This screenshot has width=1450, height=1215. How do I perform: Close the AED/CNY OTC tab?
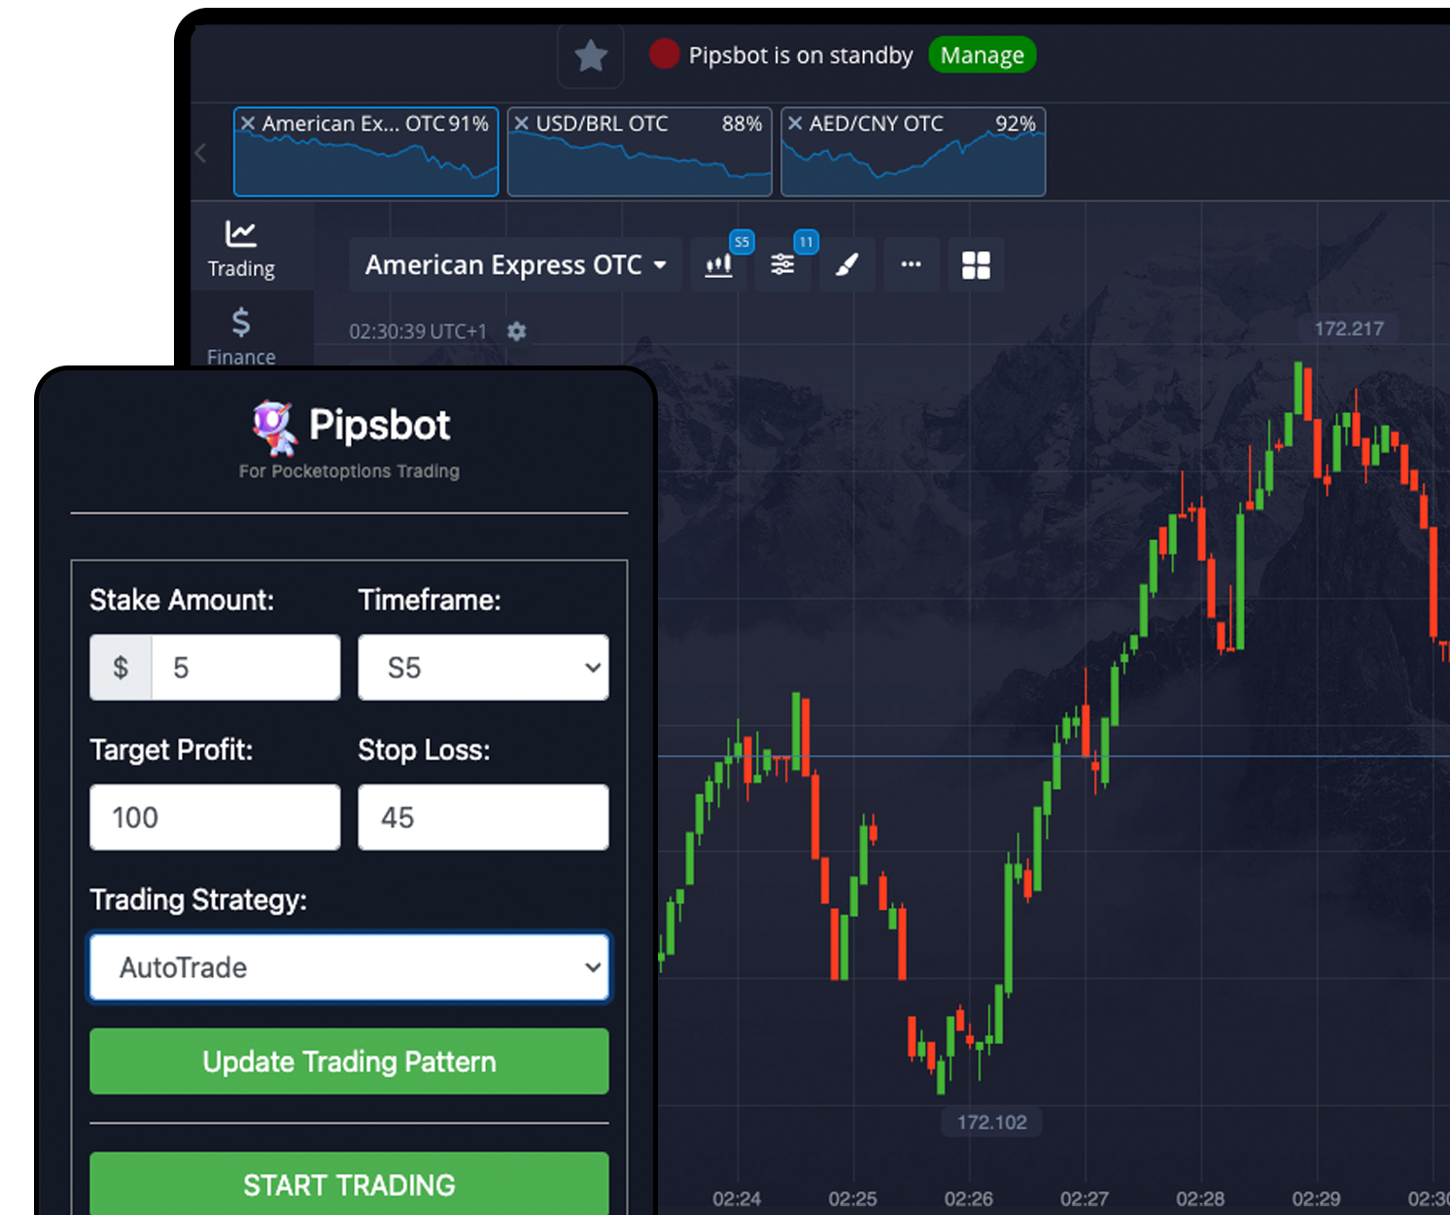point(795,123)
